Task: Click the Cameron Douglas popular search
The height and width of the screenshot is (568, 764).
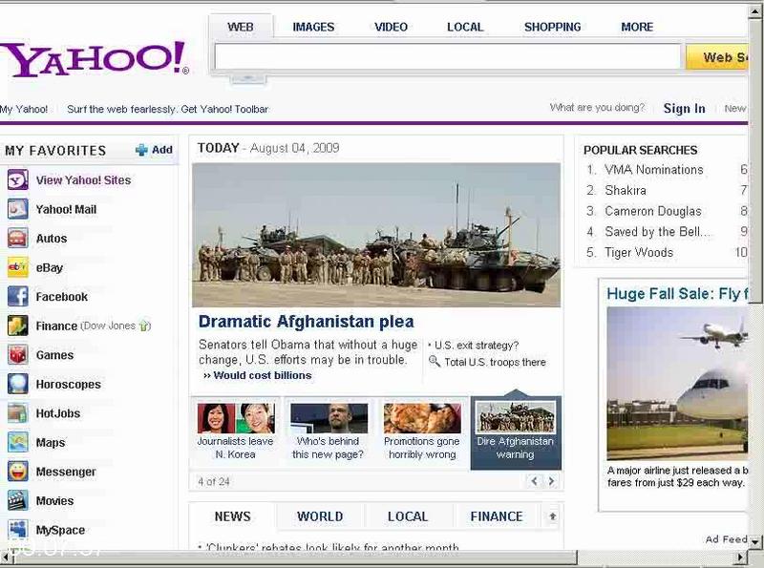Action: (653, 211)
